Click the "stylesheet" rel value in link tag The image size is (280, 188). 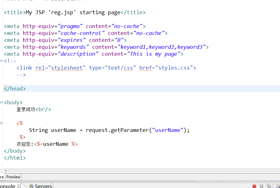67,68
